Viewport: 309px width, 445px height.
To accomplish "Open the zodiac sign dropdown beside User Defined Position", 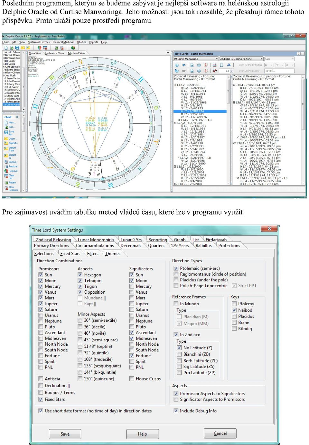I will [279, 65].
